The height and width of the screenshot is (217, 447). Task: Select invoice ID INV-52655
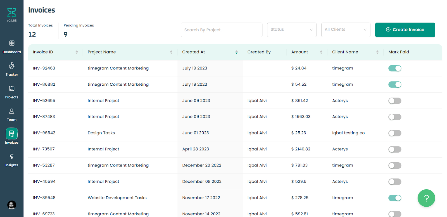pos(44,101)
